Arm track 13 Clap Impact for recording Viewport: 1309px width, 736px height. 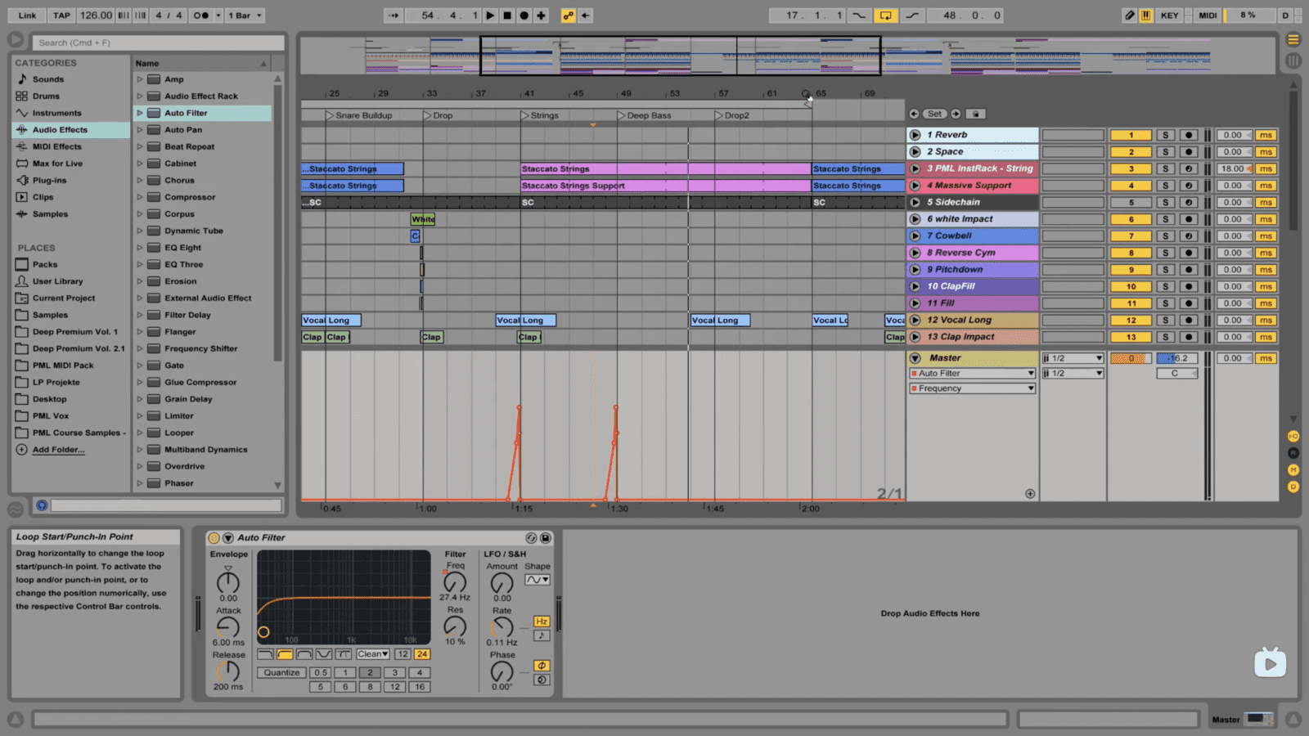pos(1189,337)
